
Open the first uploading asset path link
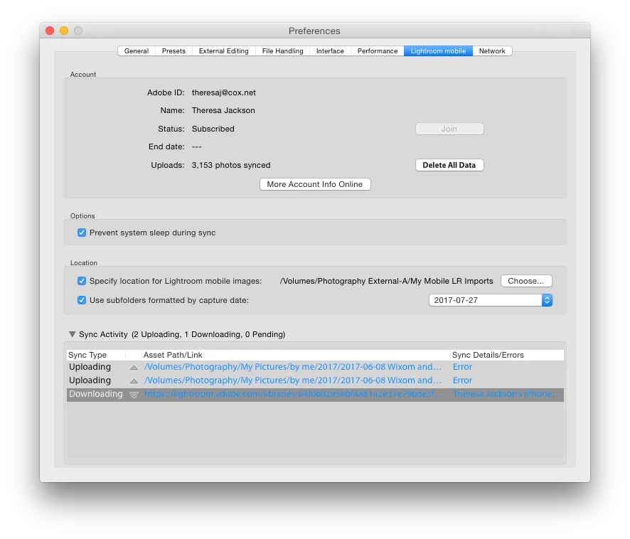tap(293, 367)
